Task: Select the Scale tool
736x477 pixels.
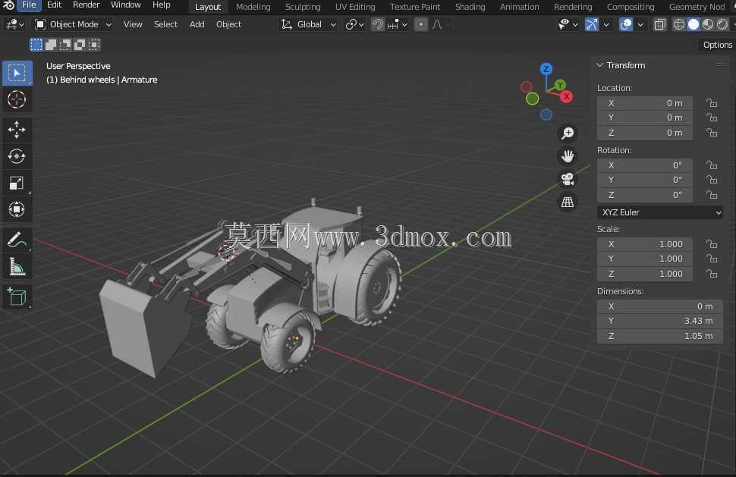Action: (x=17, y=183)
